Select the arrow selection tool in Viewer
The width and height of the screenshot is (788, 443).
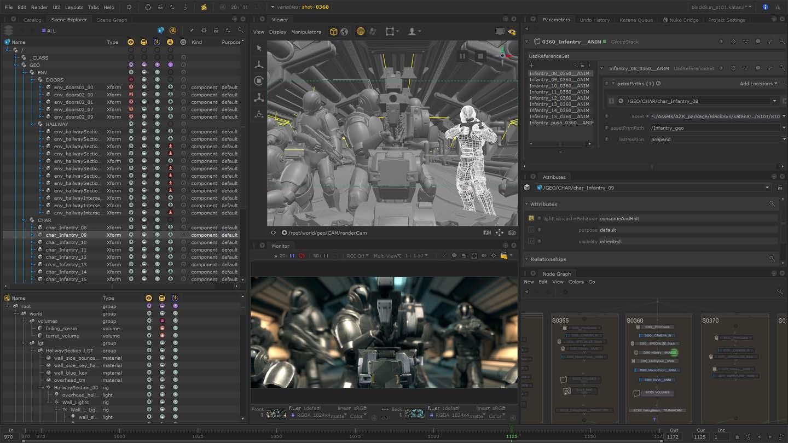pos(259,48)
